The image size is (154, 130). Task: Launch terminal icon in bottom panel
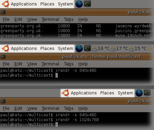coord(147,93)
